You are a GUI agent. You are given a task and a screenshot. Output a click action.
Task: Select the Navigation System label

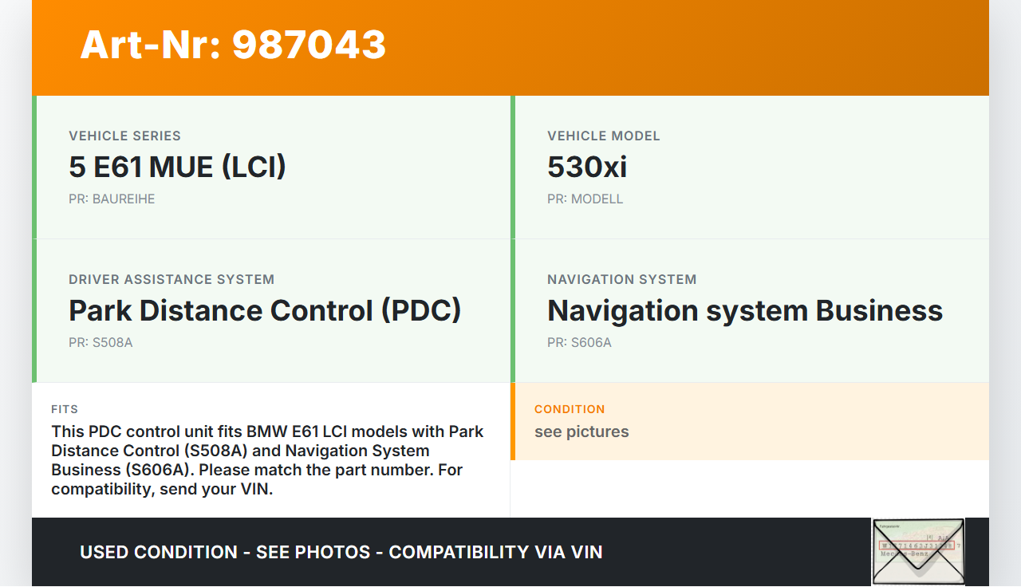point(621,279)
